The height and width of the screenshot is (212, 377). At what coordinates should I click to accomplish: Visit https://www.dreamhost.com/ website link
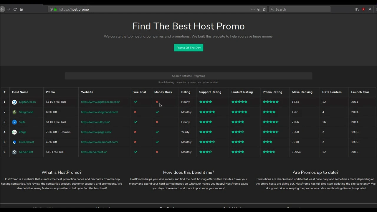[x=100, y=142]
